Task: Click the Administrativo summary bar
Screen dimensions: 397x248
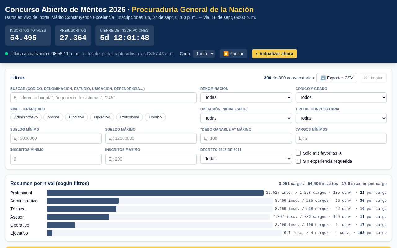Action: pos(83,201)
